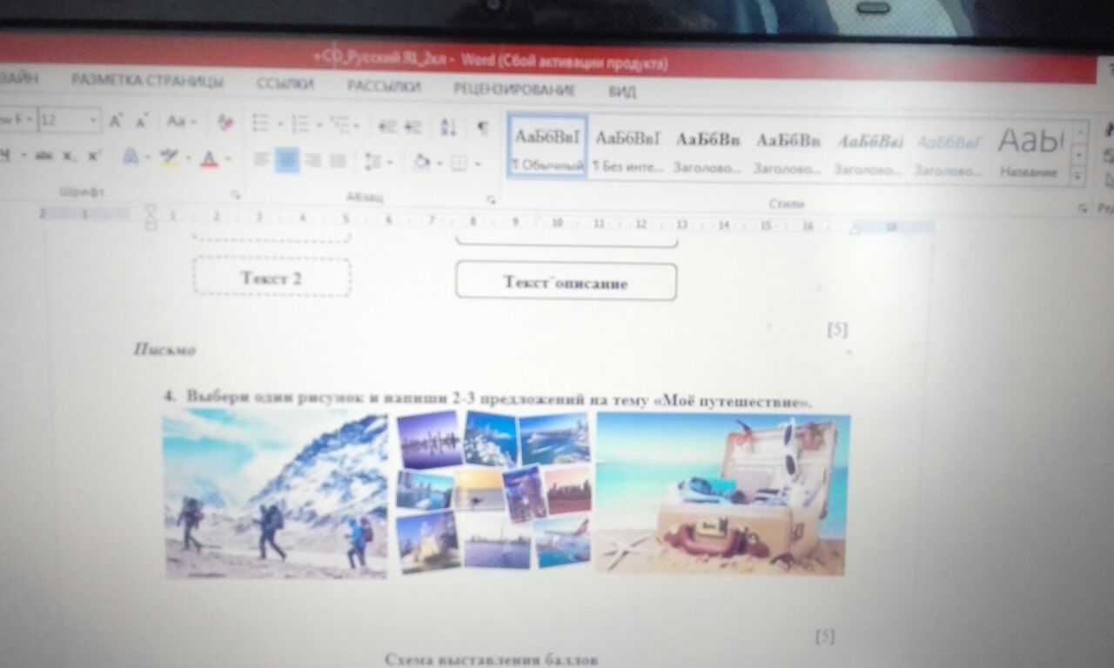Click the Increase Font Size icon
The width and height of the screenshot is (1114, 668).
[x=116, y=122]
